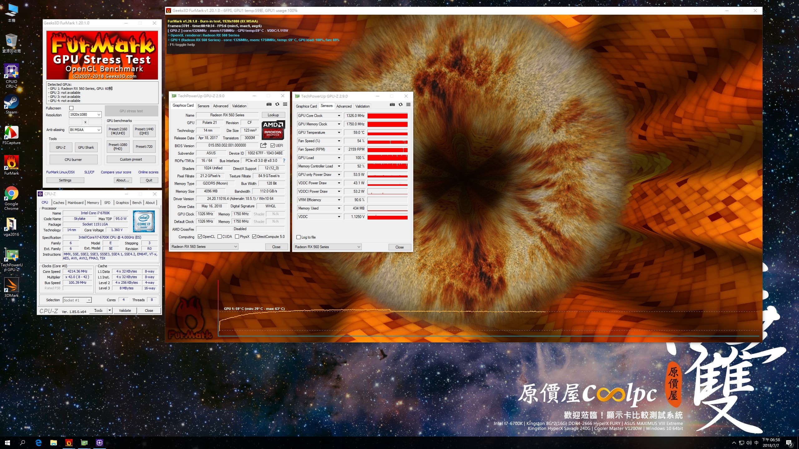The image size is (799, 449).
Task: Click the Memory Controller Load sensor graph
Action: pos(387,166)
